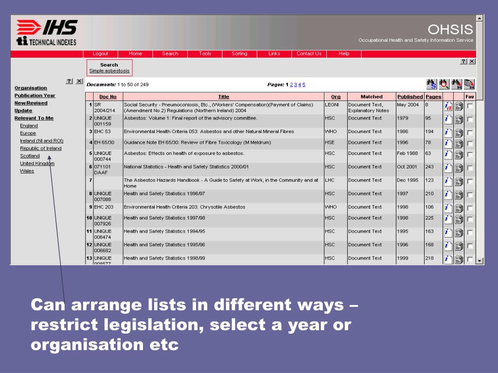Image resolution: width=498 pixels, height=373 pixels.
Task: Filter by Republic of Ireland link
Action: [x=41, y=149]
